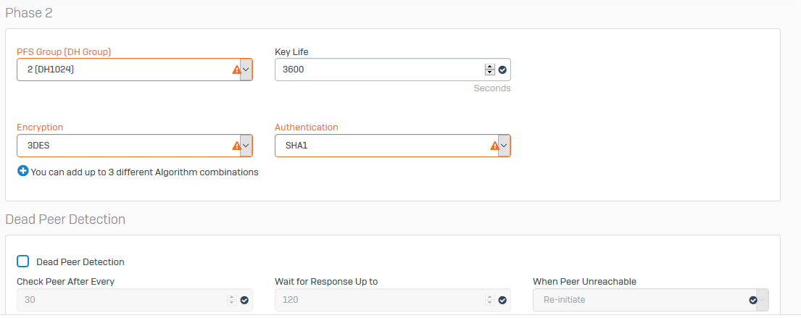This screenshot has height=318, width=801.
Task: Click checkmark icon in When Peer Unreachable field
Action: click(x=753, y=300)
